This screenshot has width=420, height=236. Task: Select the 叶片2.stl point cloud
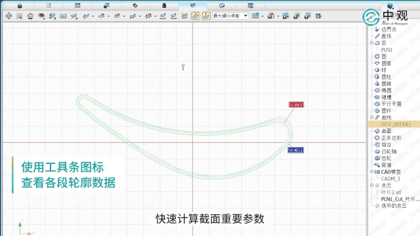(x=391, y=192)
